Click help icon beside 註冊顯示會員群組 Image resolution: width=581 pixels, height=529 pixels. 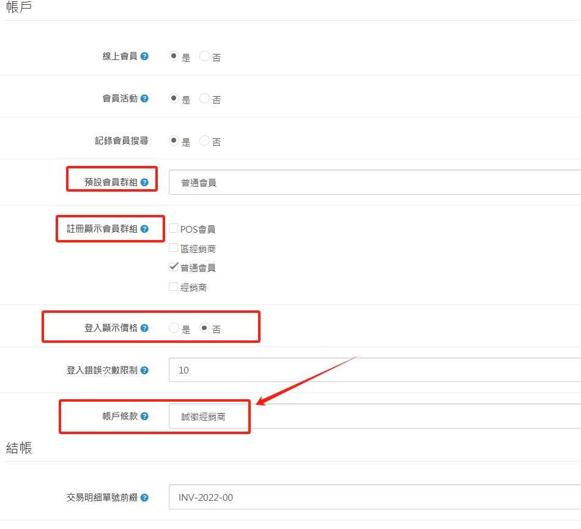tap(144, 229)
